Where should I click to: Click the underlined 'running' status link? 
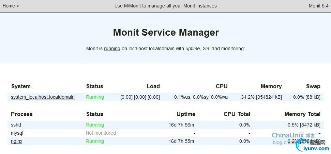(112, 49)
